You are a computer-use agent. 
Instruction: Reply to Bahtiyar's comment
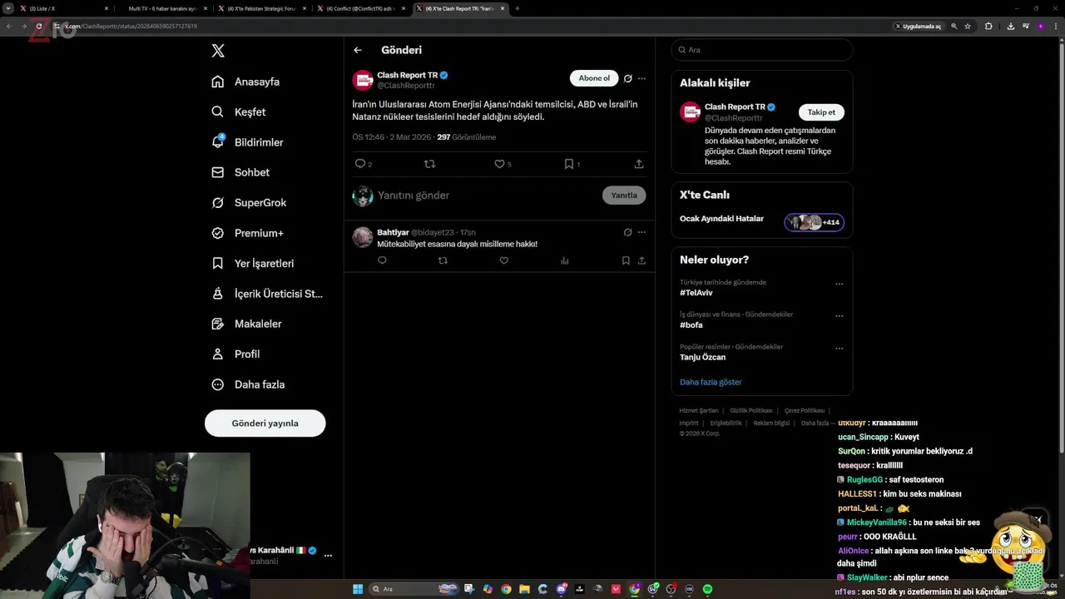[382, 260]
